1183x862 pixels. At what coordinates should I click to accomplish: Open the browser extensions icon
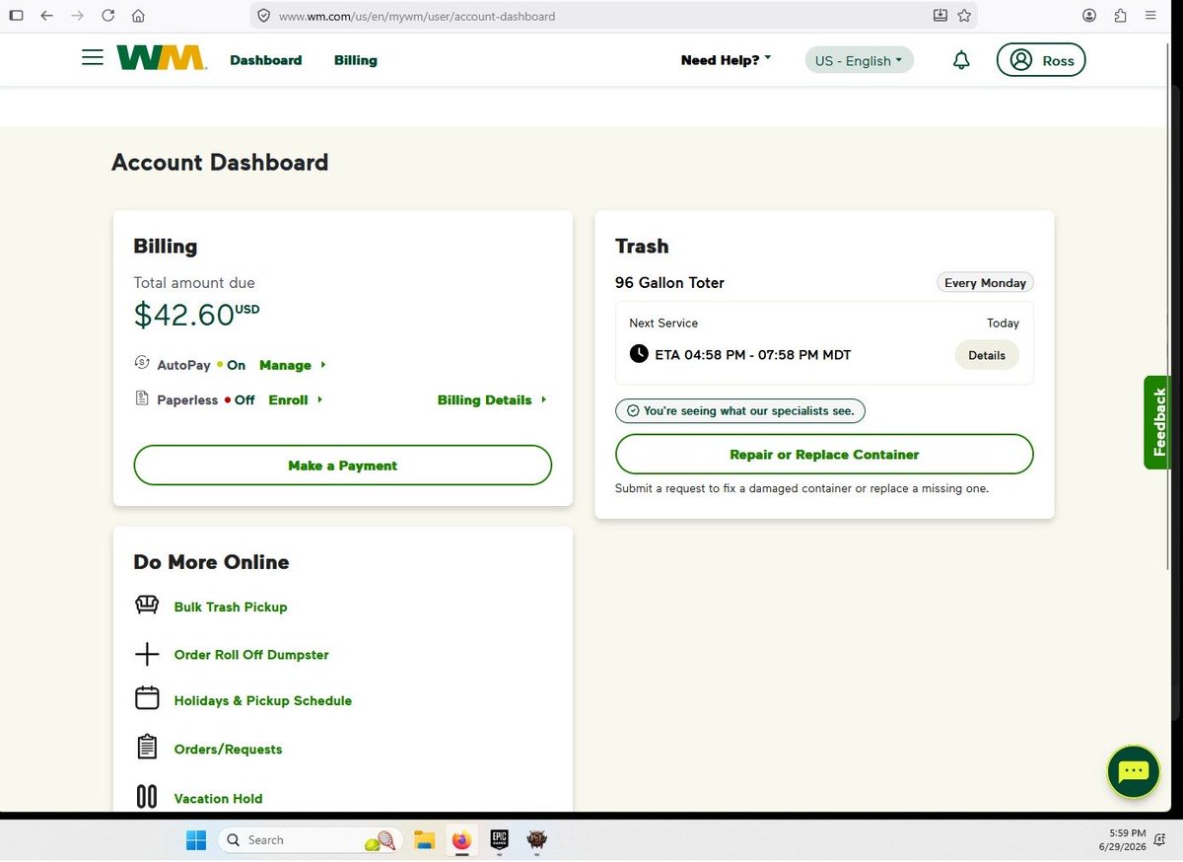click(x=1120, y=16)
